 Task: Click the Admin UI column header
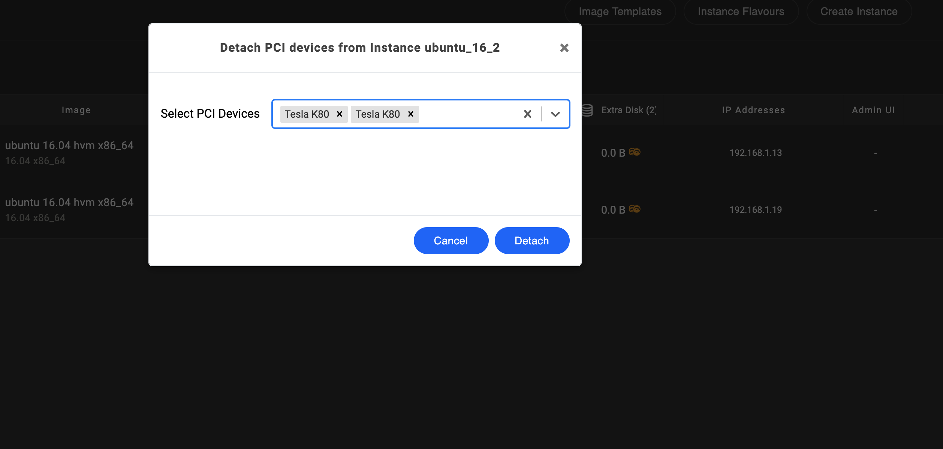point(873,110)
